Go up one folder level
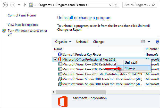The image size is (160, 108). [24, 5]
